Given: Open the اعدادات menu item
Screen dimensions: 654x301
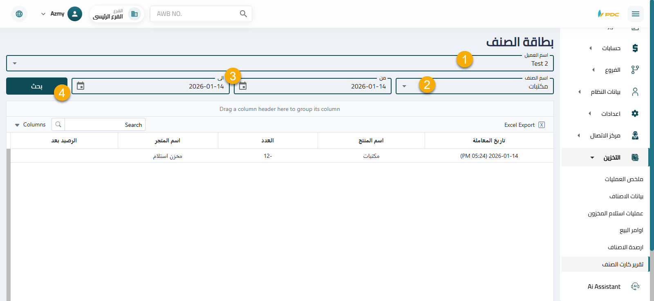Looking at the screenshot, I should point(611,113).
